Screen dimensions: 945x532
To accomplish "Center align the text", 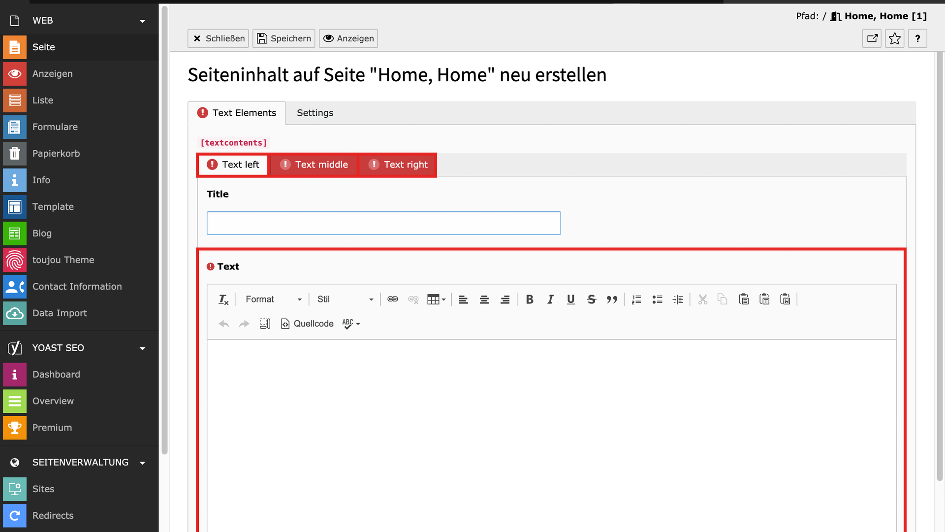I will (x=484, y=299).
